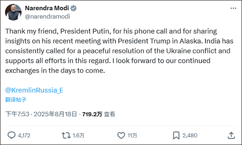Viewport: 242px width, 145px height.
Task: Like the post with the heart icon
Action: (x=121, y=135)
